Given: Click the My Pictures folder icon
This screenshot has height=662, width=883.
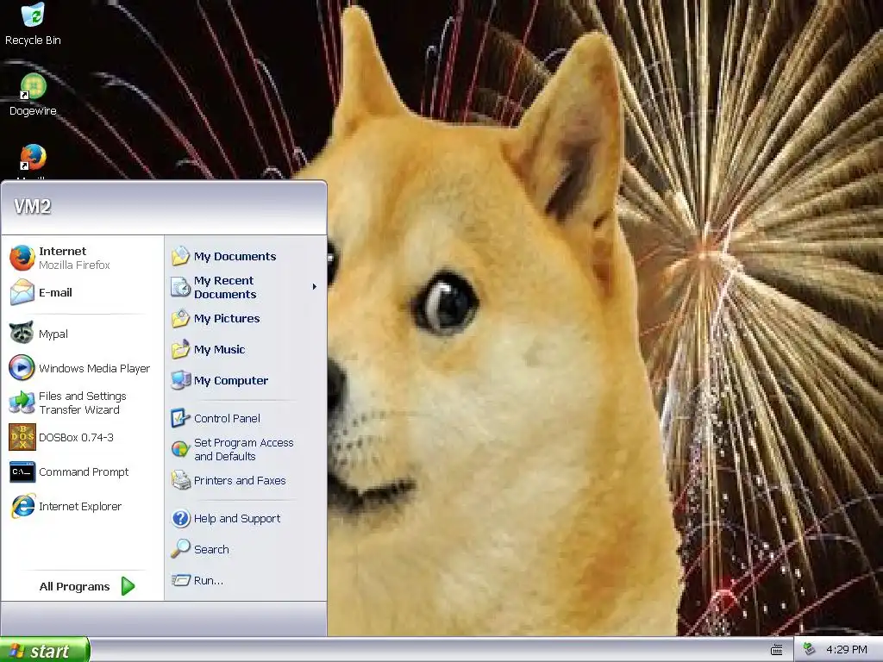Looking at the screenshot, I should (x=180, y=318).
